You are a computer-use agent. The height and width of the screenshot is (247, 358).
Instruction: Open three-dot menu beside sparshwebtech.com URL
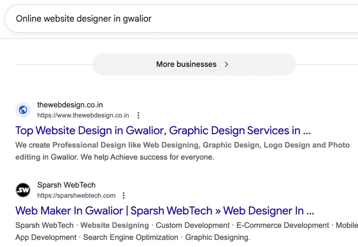click(x=123, y=195)
